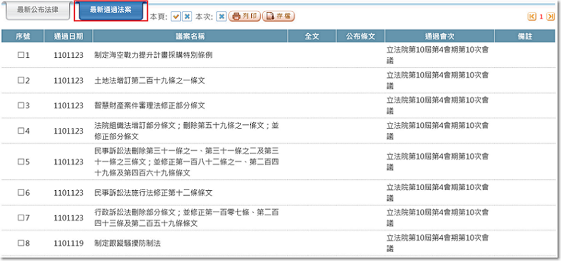Check the checkbox for row 1
561x261 pixels.
(20, 55)
